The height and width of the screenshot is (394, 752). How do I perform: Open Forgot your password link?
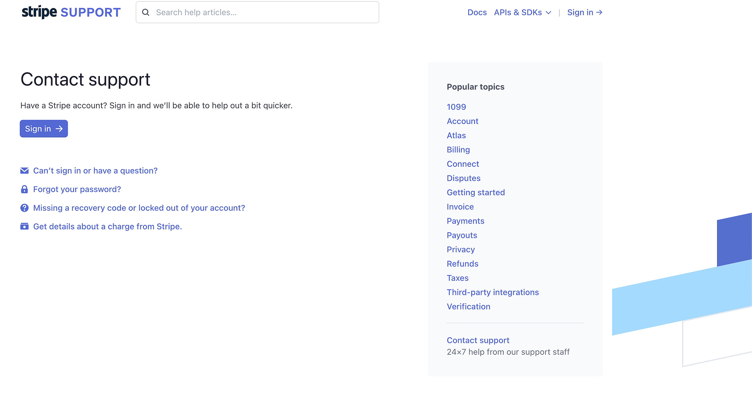(x=77, y=189)
